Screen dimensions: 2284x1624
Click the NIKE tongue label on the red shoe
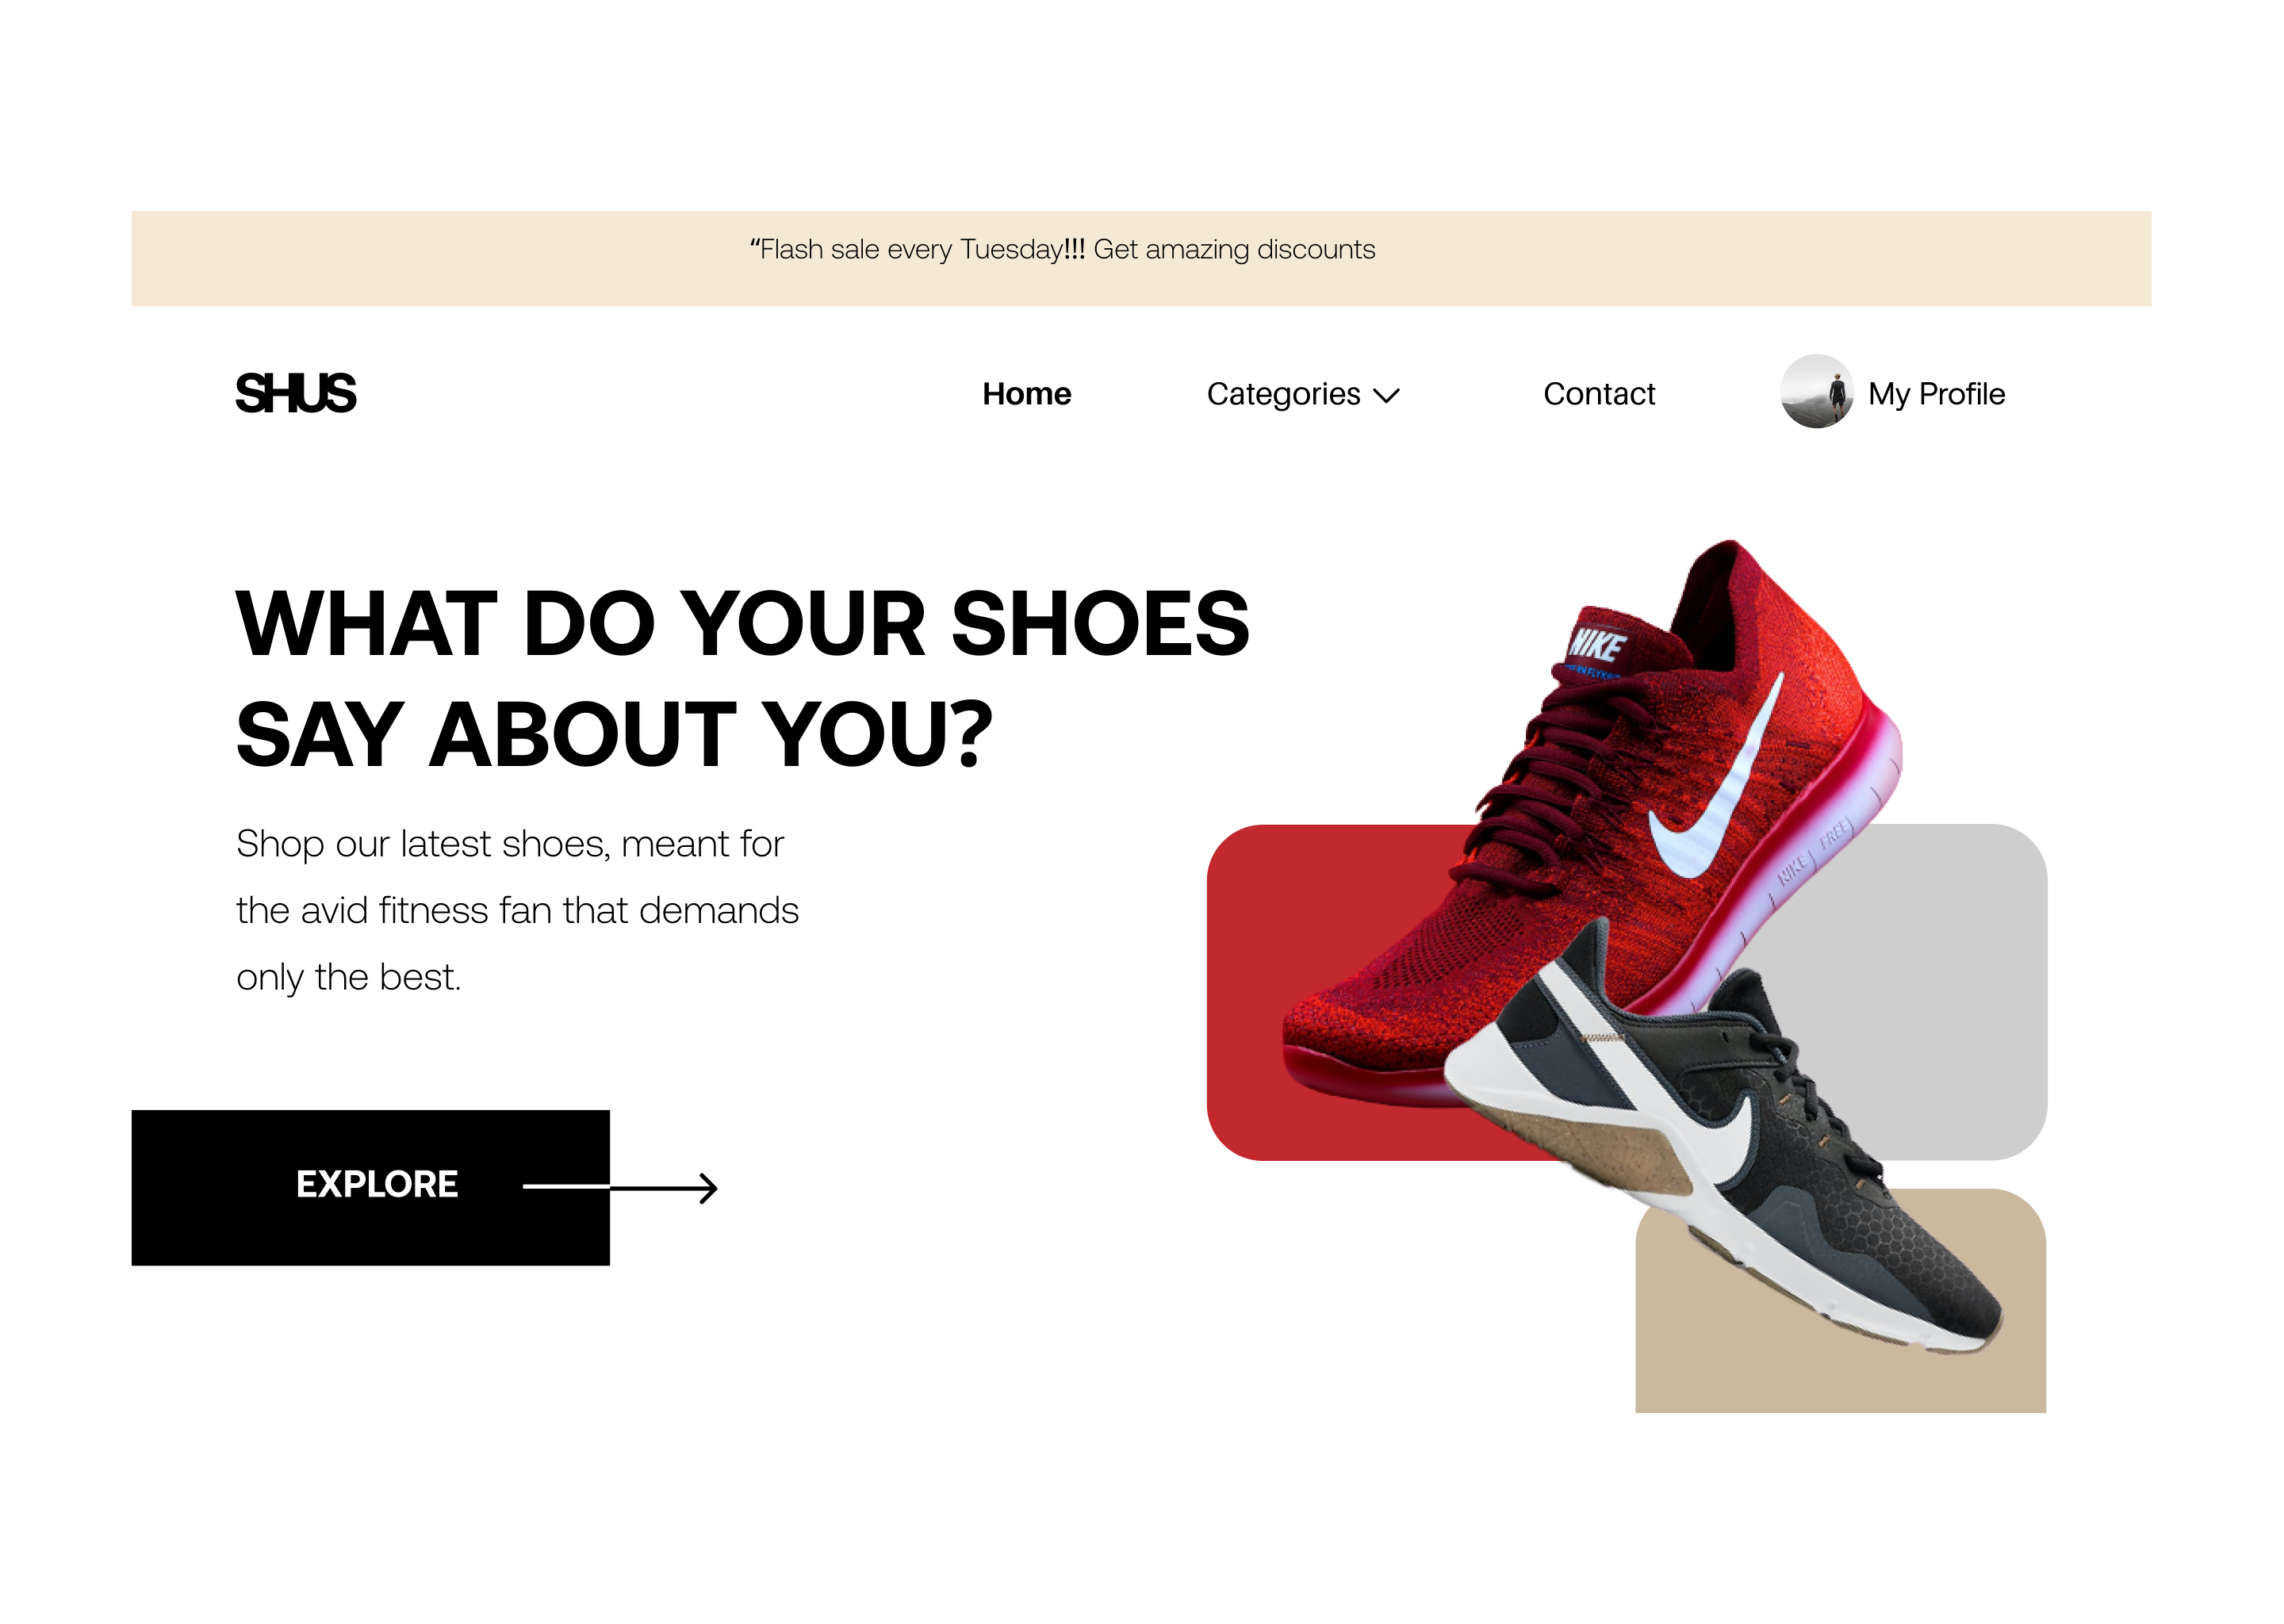tap(1597, 644)
